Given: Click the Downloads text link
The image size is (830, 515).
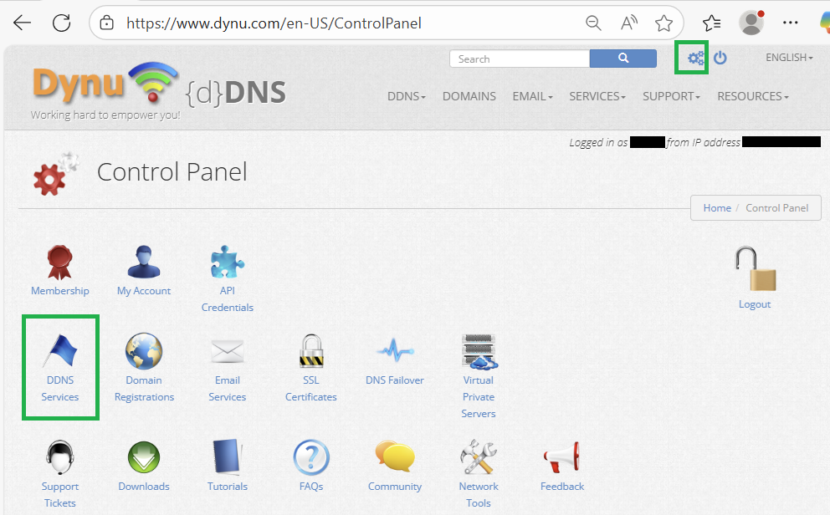Looking at the screenshot, I should point(143,487).
